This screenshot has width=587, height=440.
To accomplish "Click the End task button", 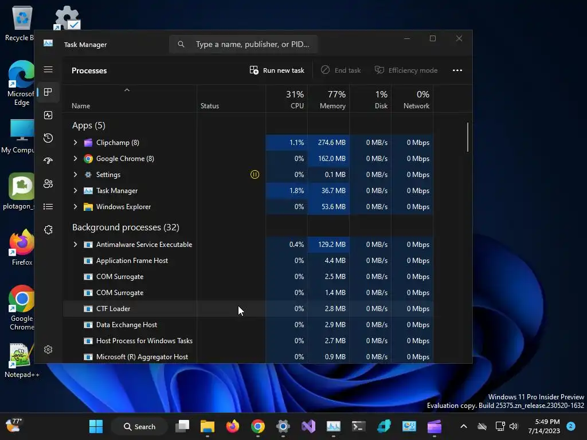I will click(x=341, y=70).
